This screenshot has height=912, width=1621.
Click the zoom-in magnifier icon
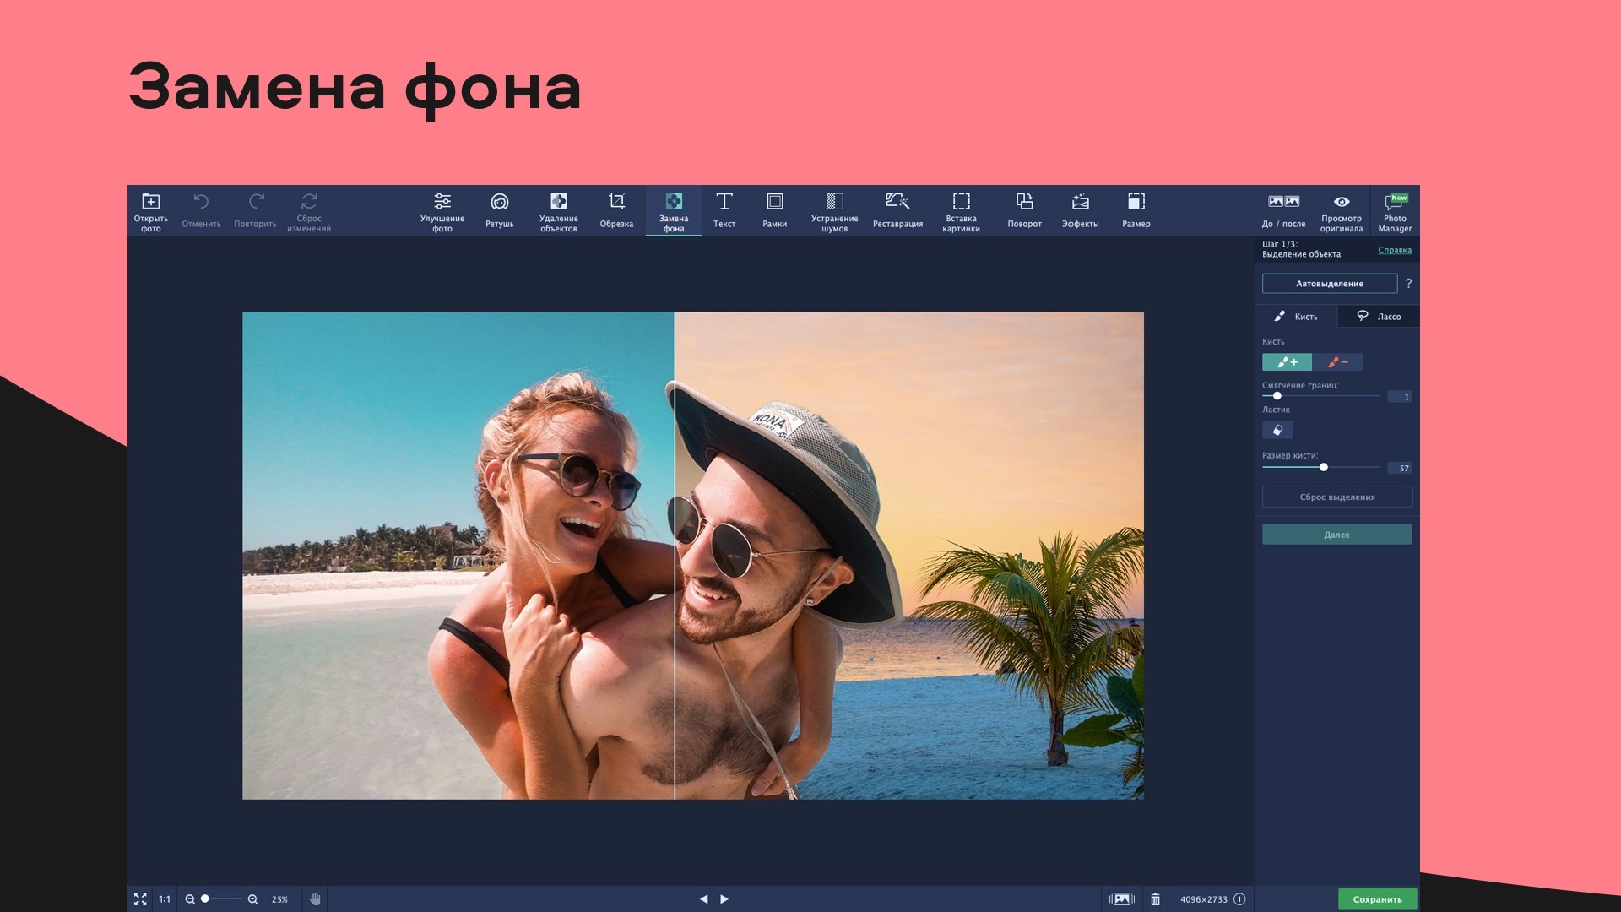tap(252, 899)
